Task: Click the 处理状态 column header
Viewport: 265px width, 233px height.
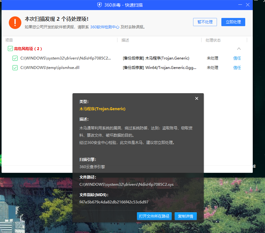Action: coord(213,40)
